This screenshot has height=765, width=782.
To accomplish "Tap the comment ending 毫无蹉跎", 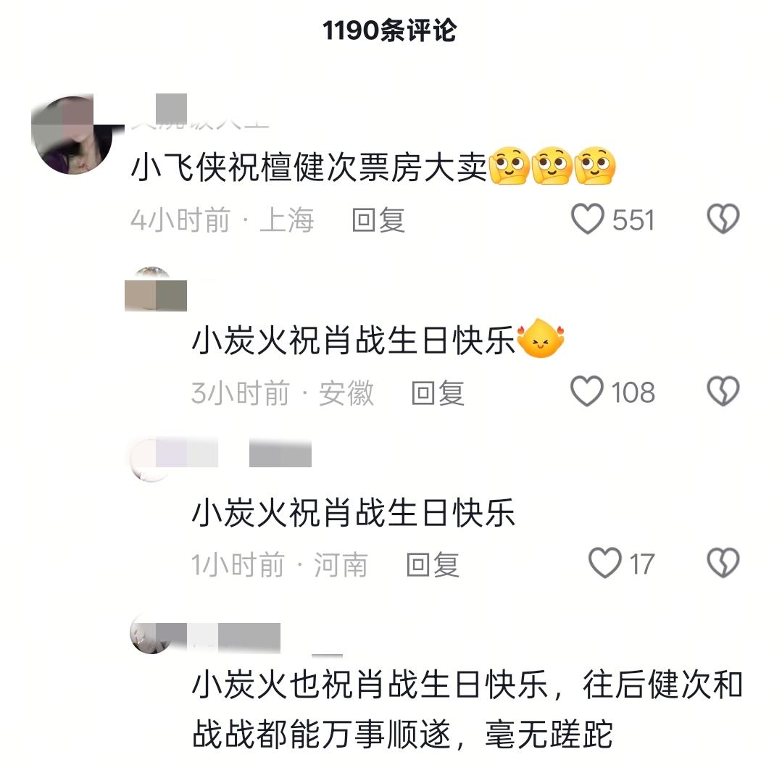I will point(467,710).
